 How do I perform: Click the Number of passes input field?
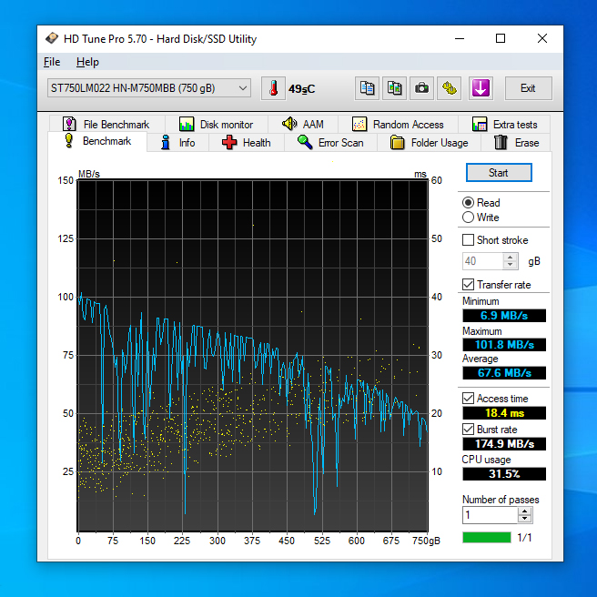(490, 515)
